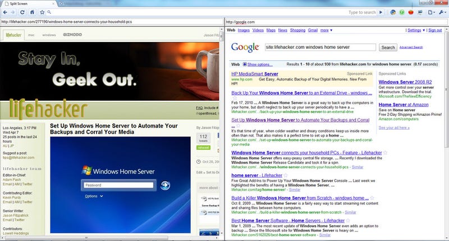Click the blue arrow login button in image
The width and height of the screenshot is (449, 241).
[165, 186]
